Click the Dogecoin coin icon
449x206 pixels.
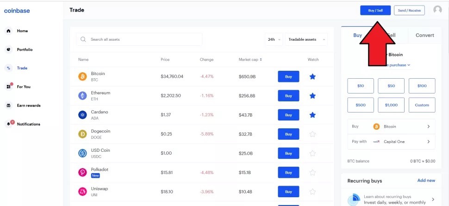pos(82,134)
